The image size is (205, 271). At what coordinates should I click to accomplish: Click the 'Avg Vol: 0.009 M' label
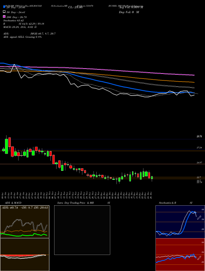click(131, 7)
